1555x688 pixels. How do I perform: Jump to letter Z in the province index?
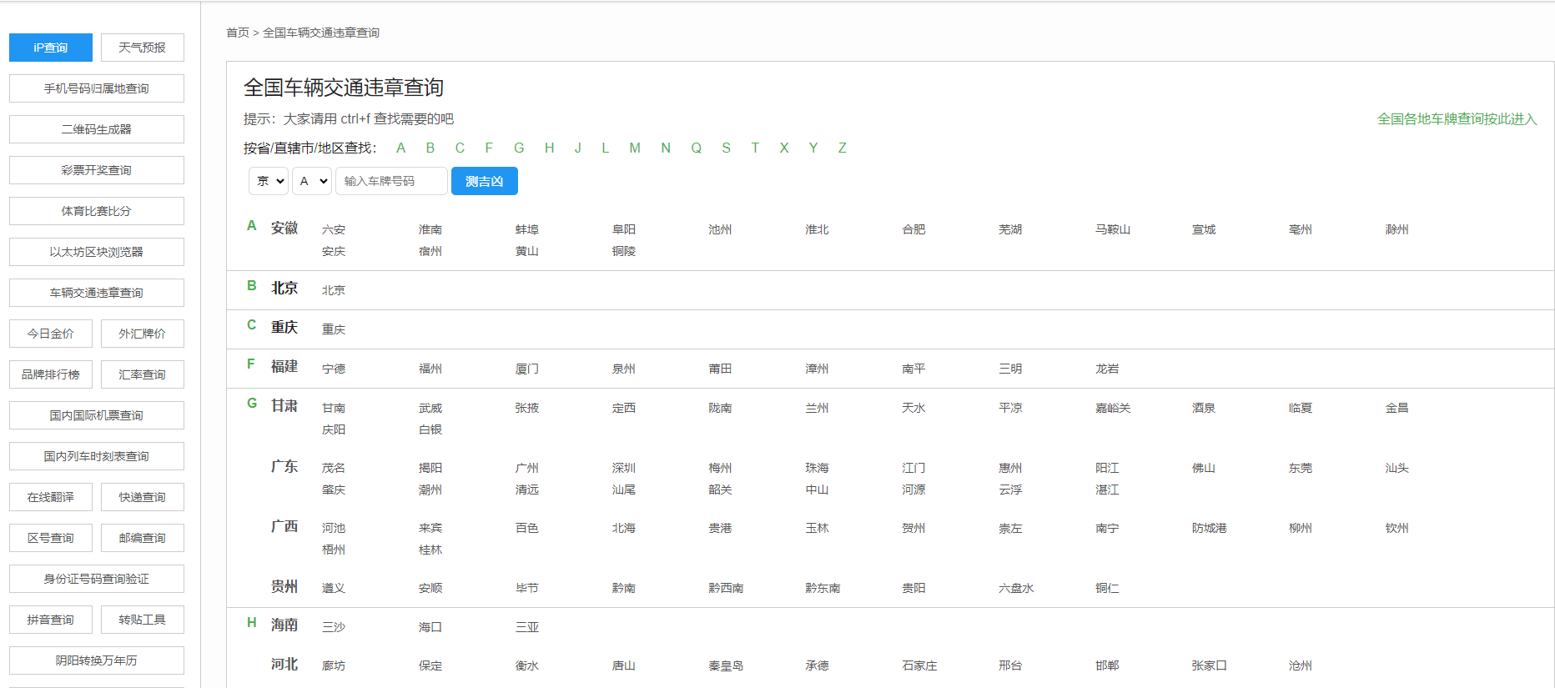pyautogui.click(x=843, y=148)
